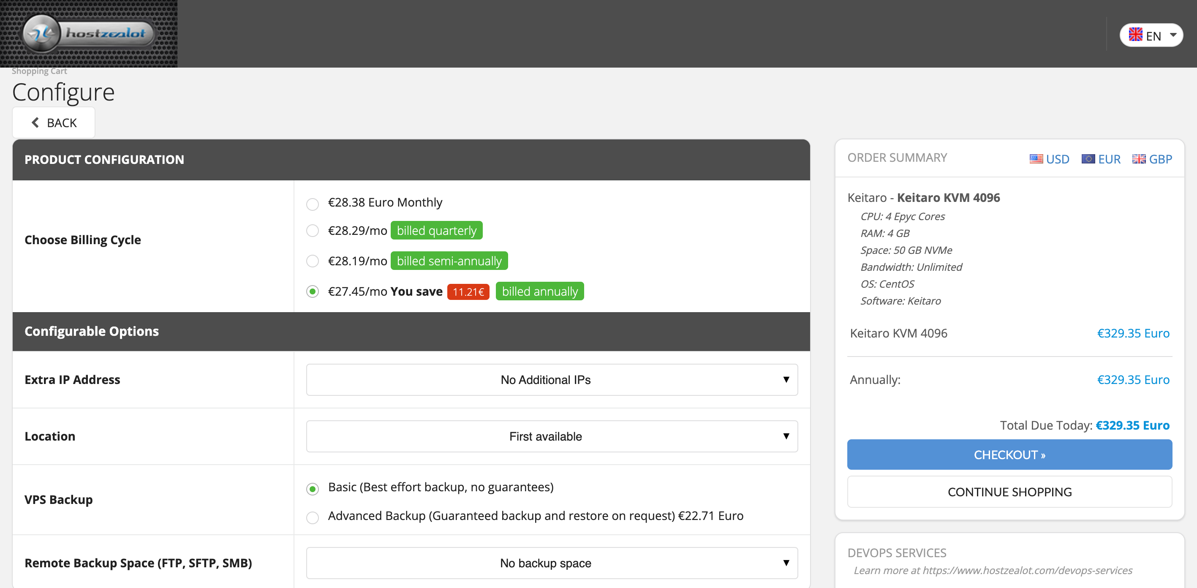Viewport: 1197px width, 588px height.
Task: Select the €28.29/mo quarterly billing radio
Action: coord(313,231)
